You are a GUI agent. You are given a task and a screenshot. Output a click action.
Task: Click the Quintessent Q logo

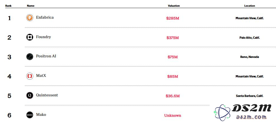pyautogui.click(x=30, y=96)
